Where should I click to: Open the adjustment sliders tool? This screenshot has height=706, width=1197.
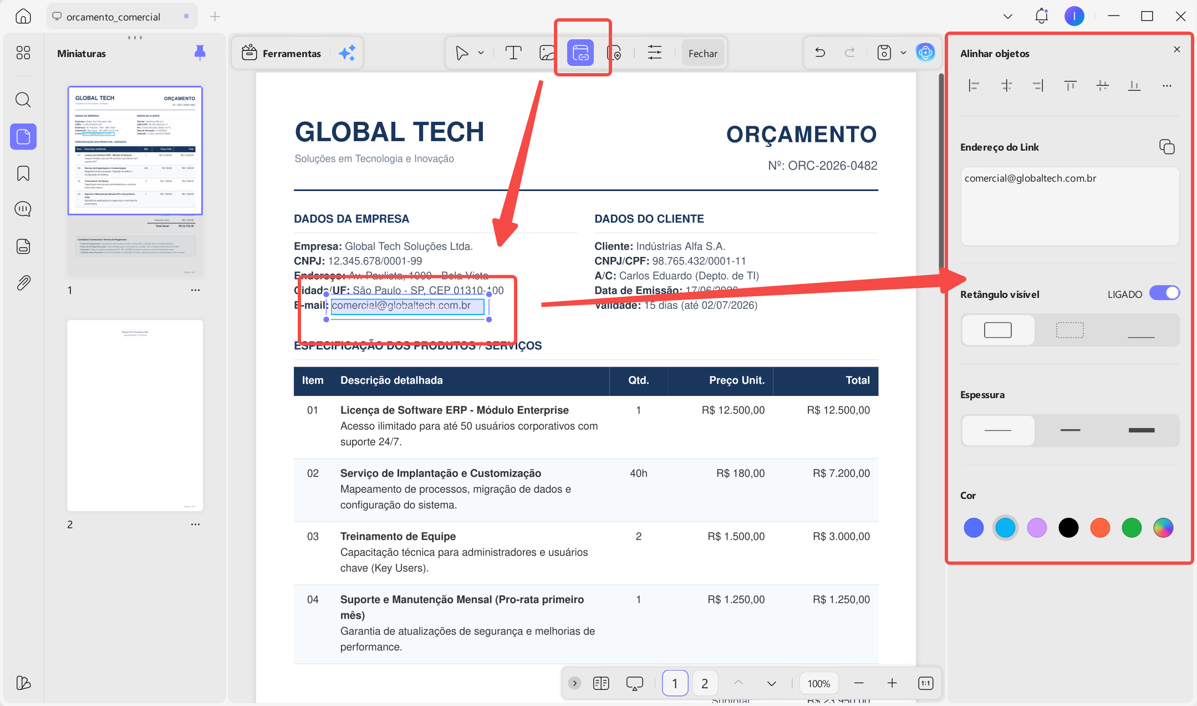pyautogui.click(x=655, y=53)
